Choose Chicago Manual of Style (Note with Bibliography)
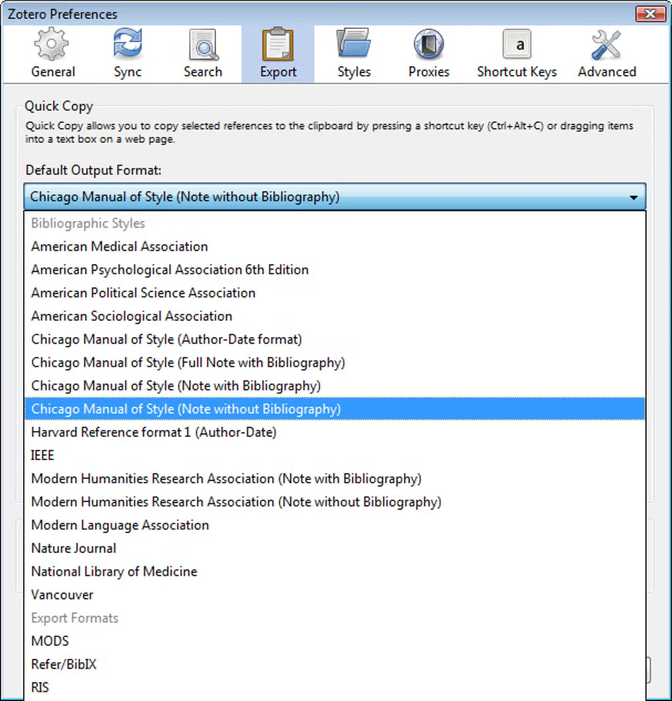 click(335, 386)
